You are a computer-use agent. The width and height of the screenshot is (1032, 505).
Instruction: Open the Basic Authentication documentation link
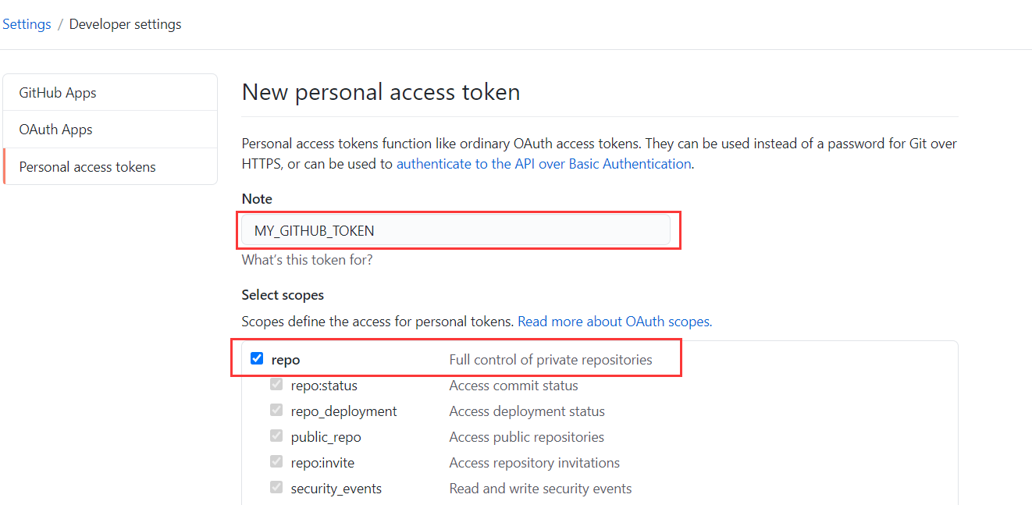click(x=544, y=163)
